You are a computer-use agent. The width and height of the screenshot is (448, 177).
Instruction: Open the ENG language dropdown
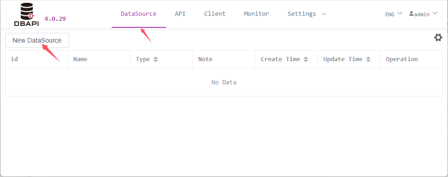pyautogui.click(x=394, y=14)
